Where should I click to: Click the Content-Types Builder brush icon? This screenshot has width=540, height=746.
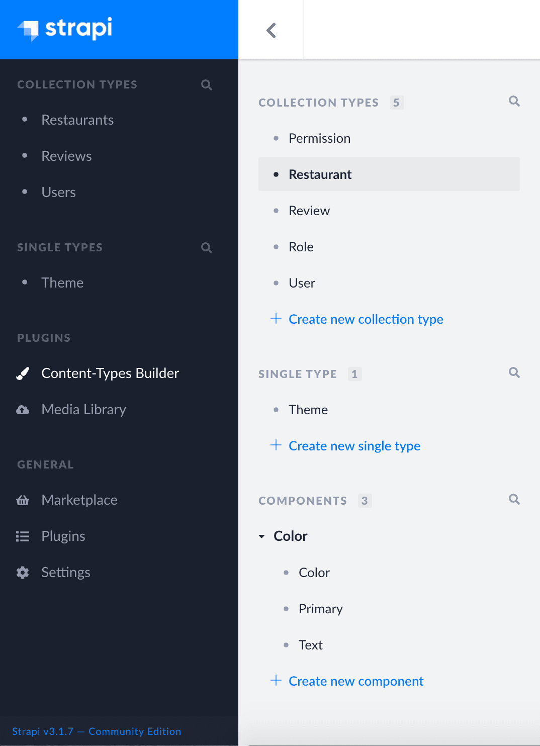tap(23, 373)
